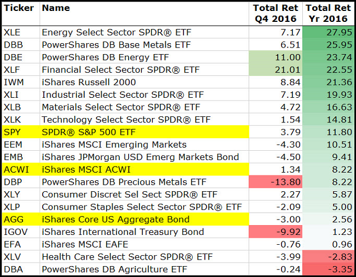356x277 pixels.
Task: Click the Name column header
Action: click(56, 8)
